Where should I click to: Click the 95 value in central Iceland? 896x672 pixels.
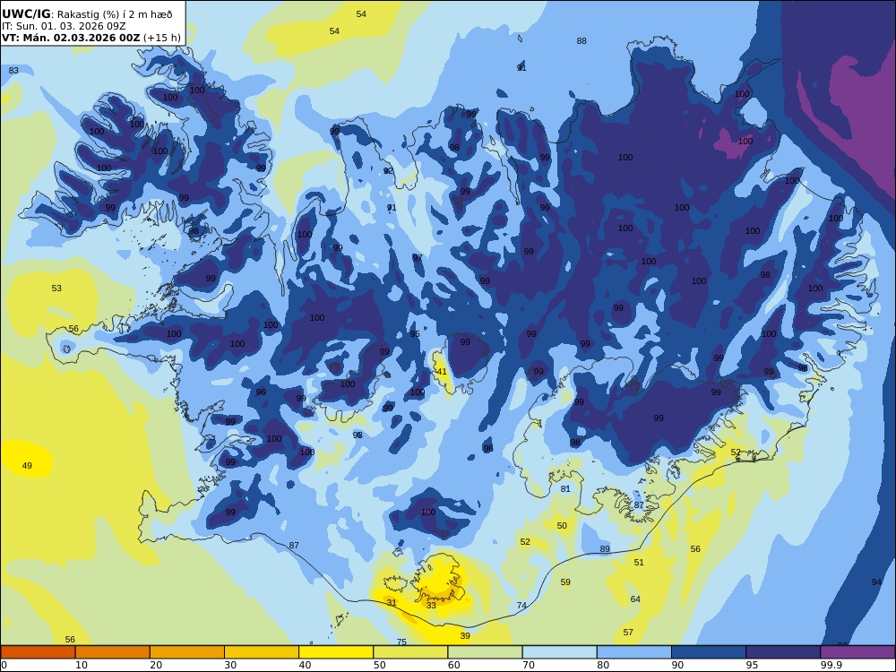pos(415,333)
